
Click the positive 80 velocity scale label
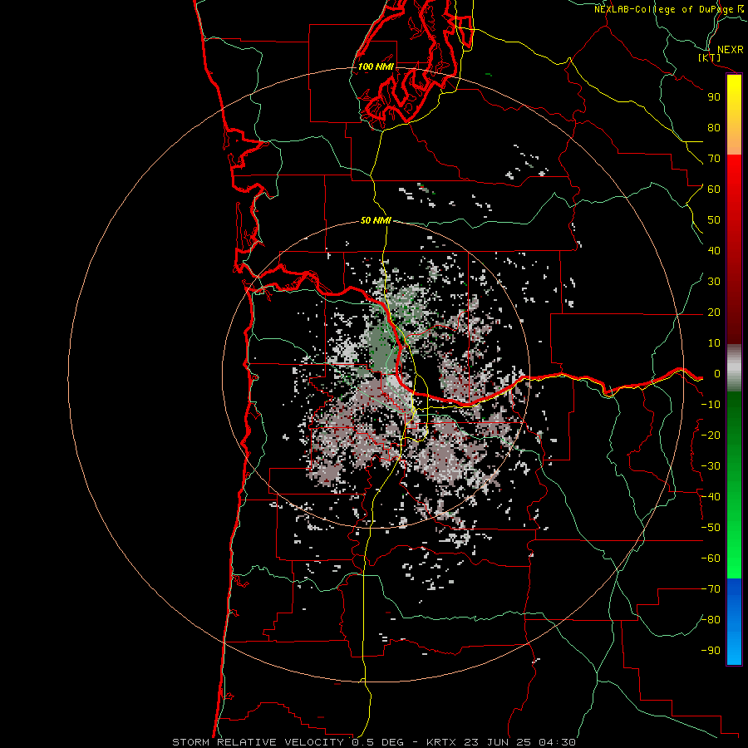(714, 128)
